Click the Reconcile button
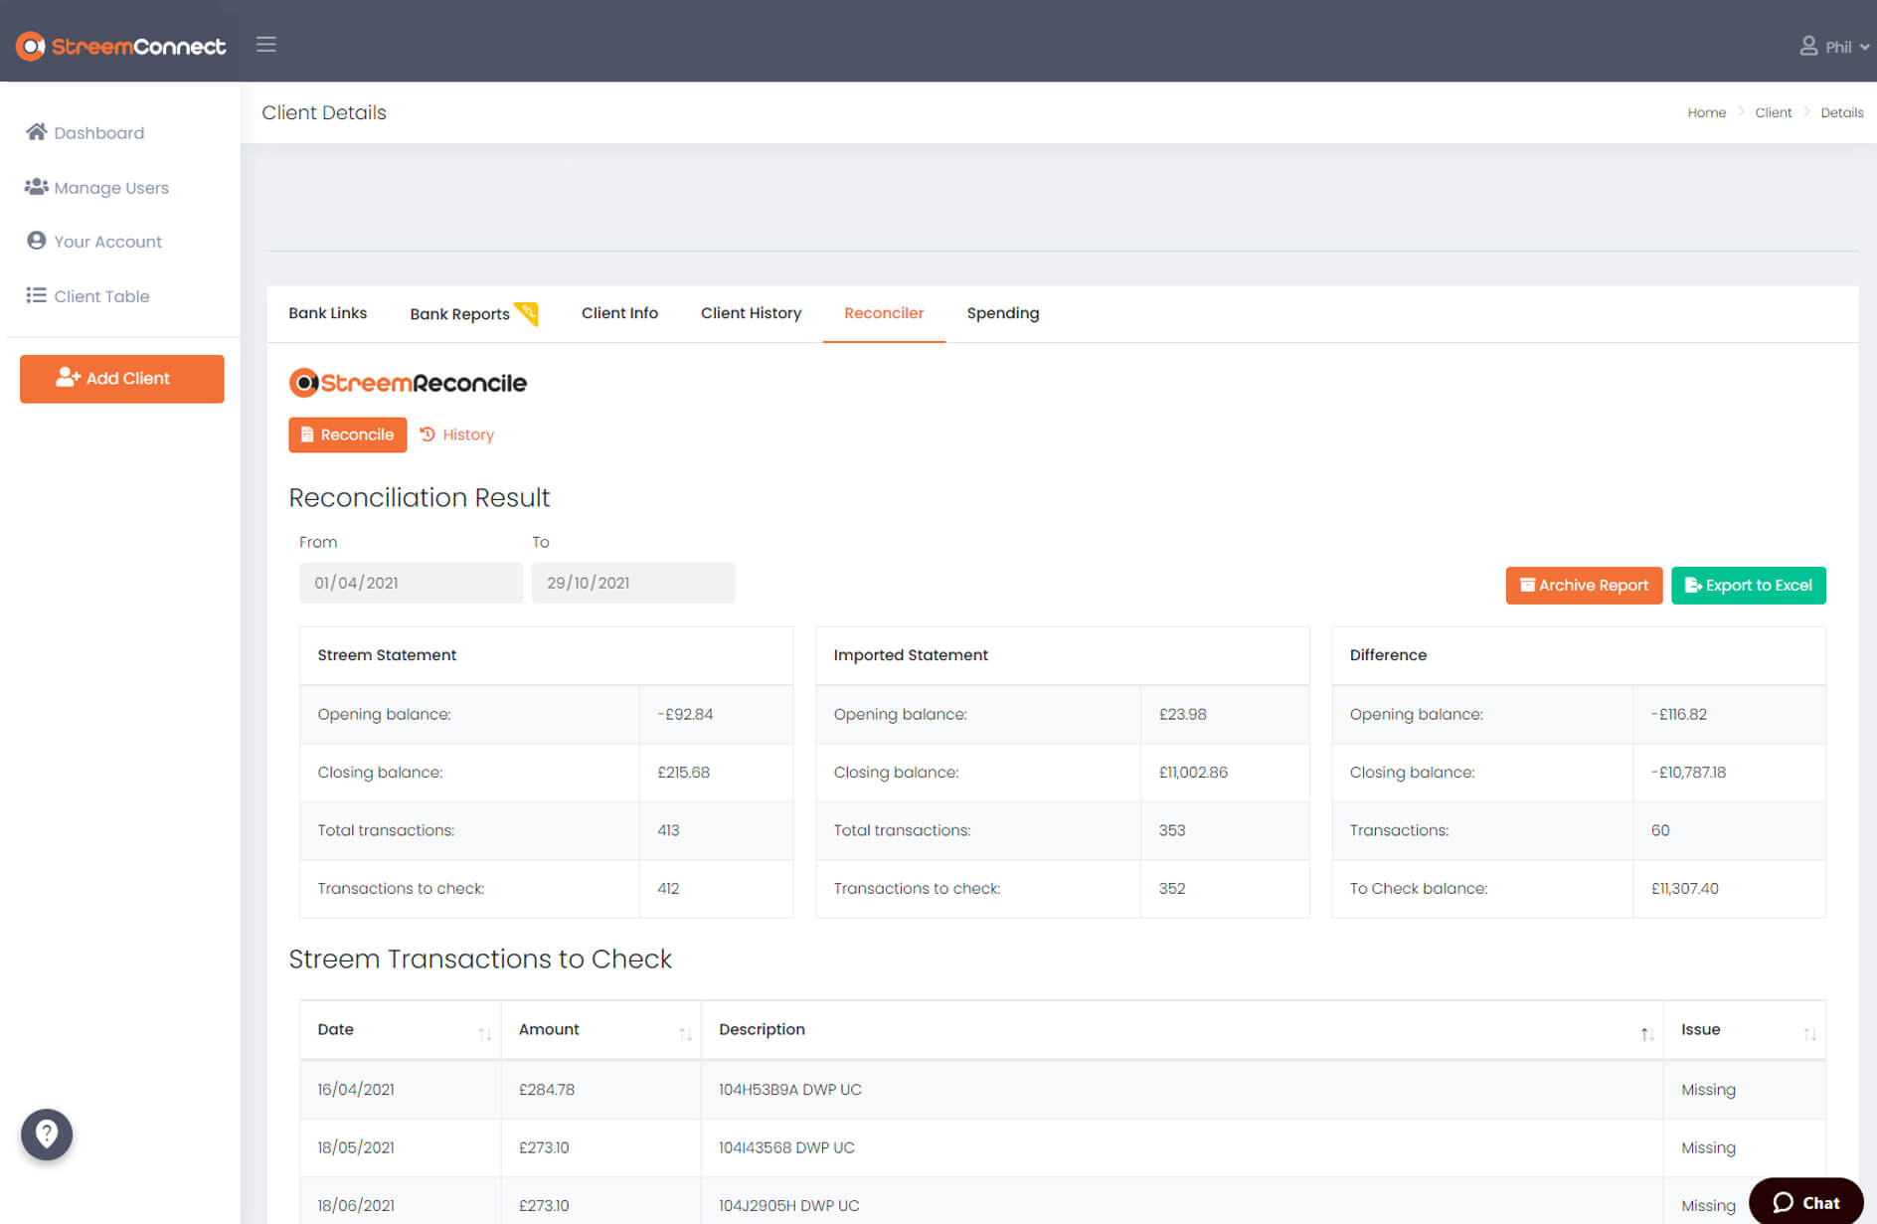 pos(348,435)
